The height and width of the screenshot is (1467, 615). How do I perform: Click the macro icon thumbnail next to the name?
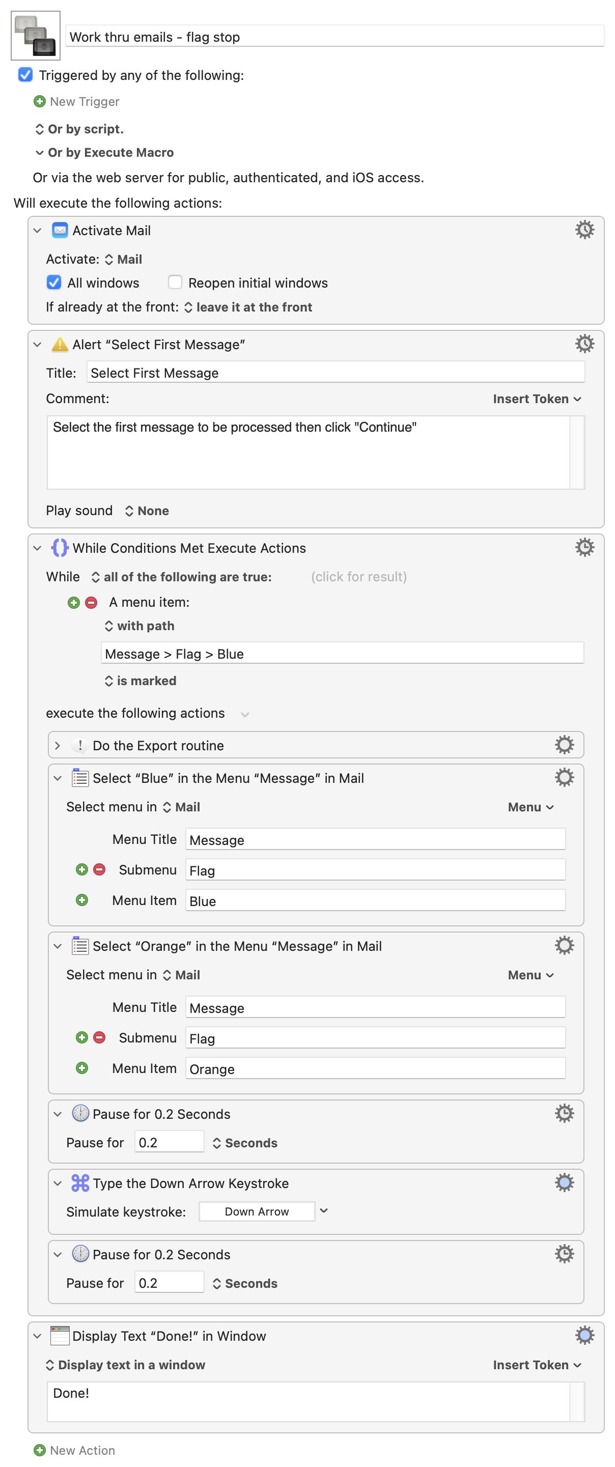pos(35,35)
